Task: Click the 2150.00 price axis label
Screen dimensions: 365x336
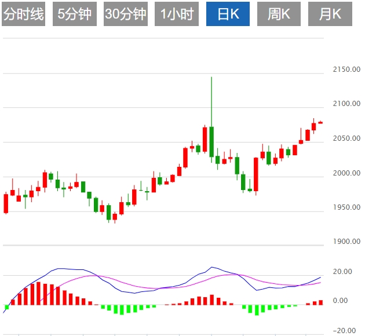Action: 346,70
